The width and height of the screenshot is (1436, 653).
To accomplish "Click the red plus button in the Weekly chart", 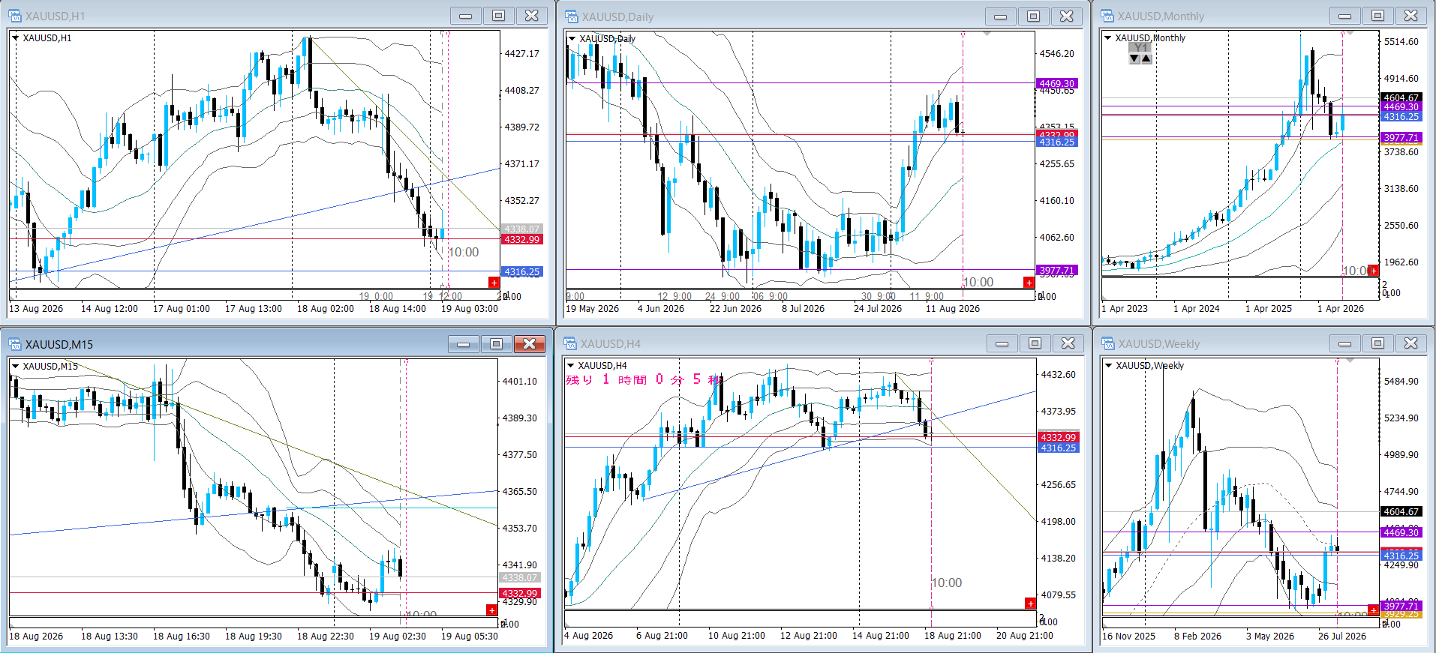I will (1373, 610).
